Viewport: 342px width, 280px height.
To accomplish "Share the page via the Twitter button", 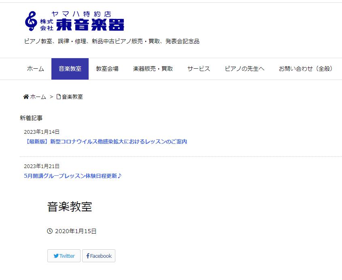I will 64,256.
